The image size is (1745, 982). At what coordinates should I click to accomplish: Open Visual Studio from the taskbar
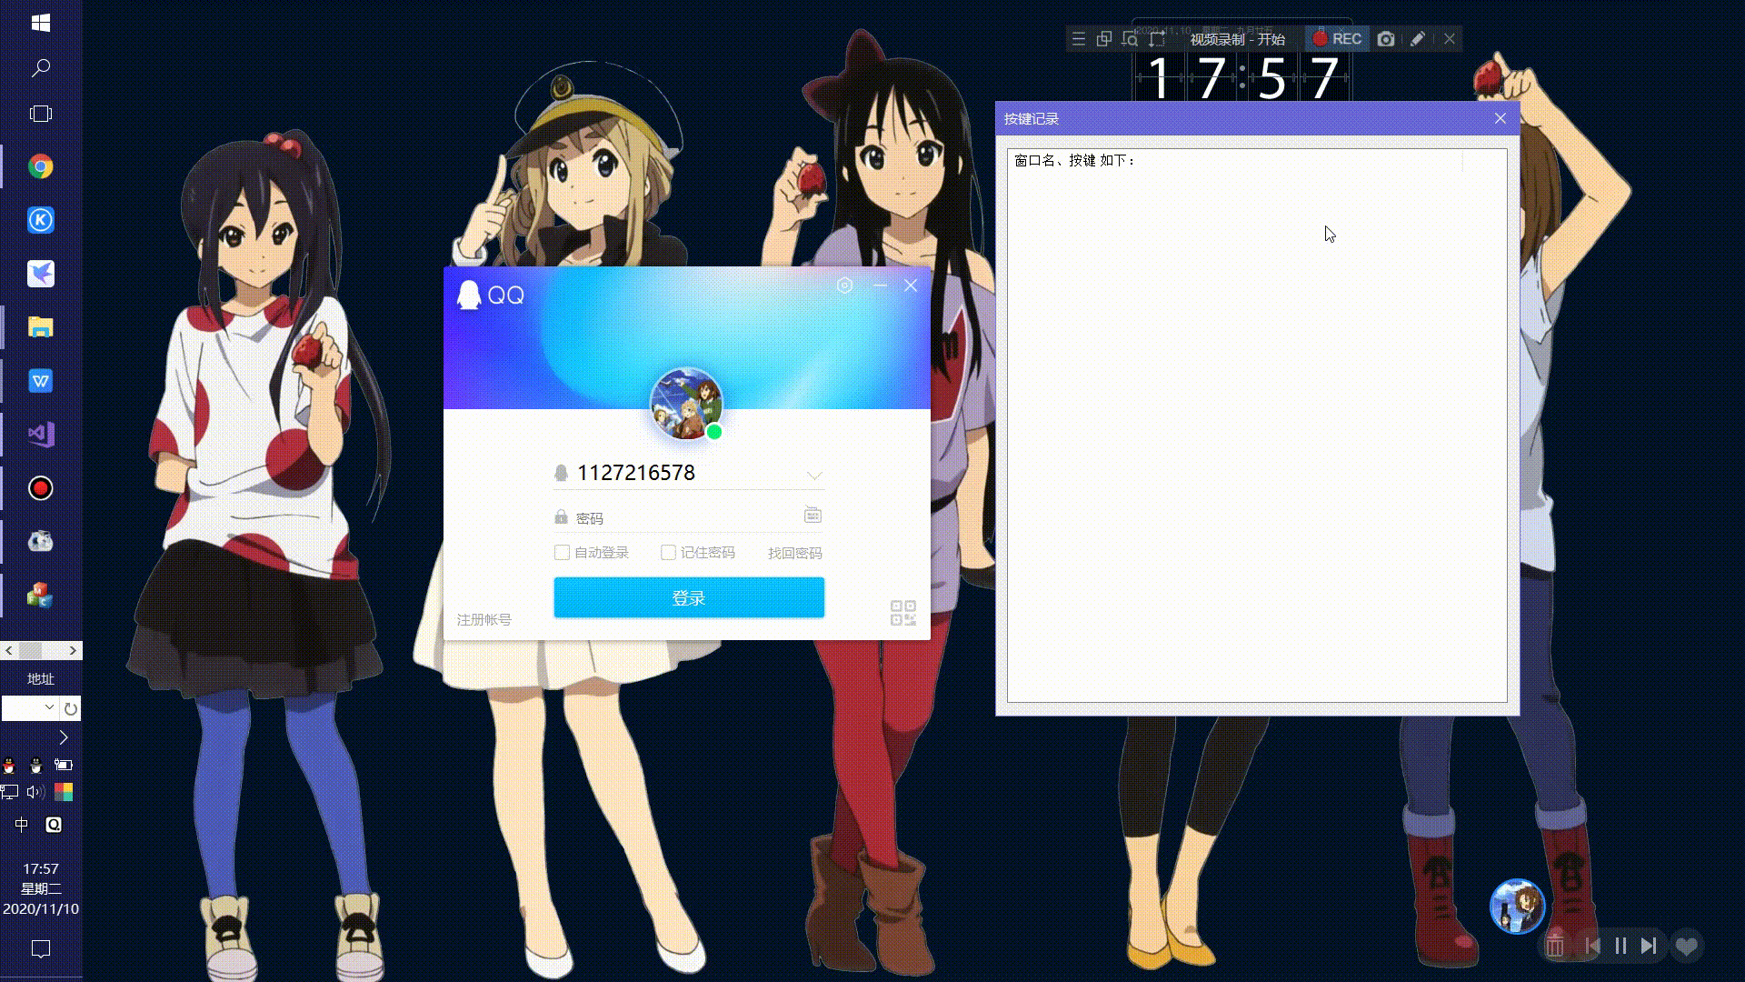tap(40, 435)
